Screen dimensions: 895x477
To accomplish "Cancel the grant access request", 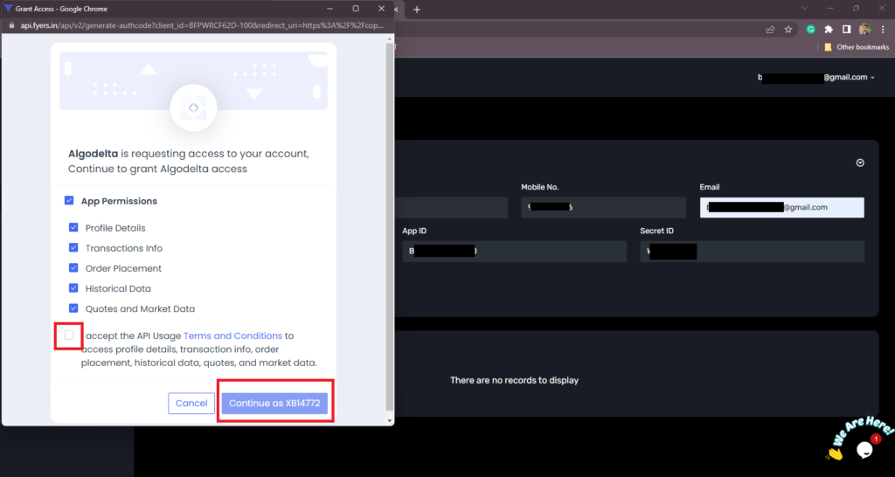I will click(x=191, y=403).
